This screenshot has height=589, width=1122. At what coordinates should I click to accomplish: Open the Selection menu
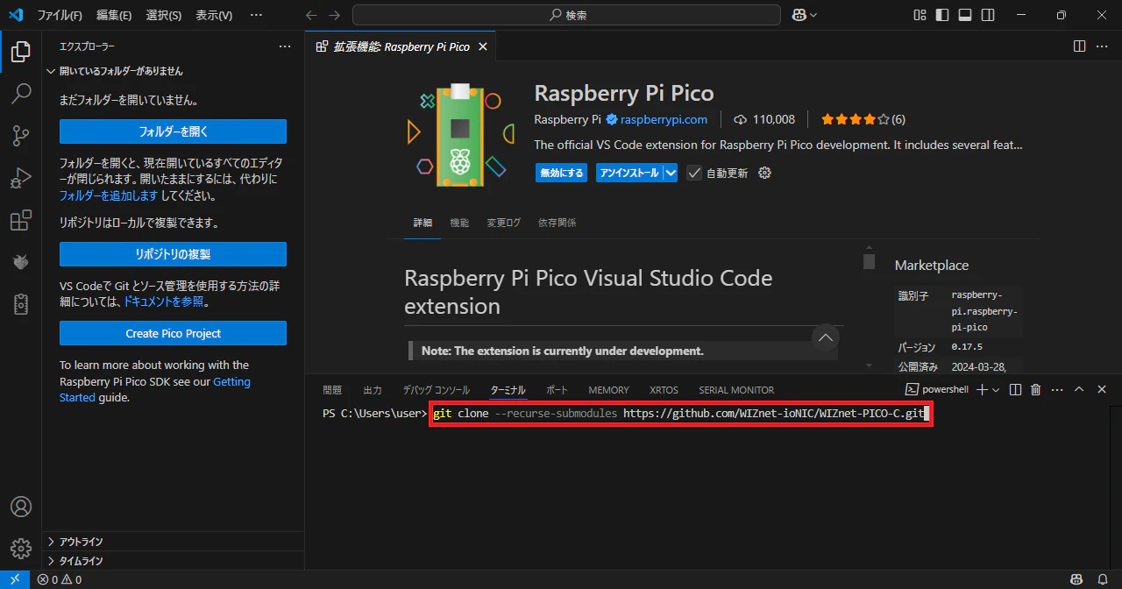point(164,15)
